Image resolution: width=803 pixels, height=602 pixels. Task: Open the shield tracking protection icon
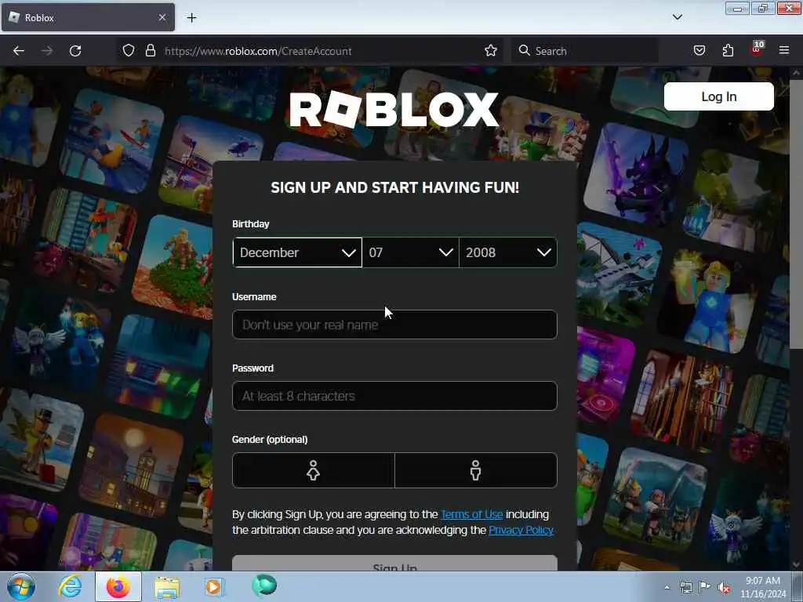pyautogui.click(x=129, y=51)
